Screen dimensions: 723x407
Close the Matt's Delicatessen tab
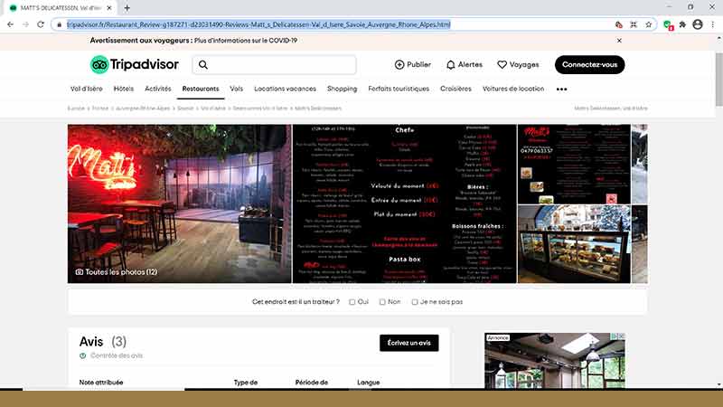[109, 8]
